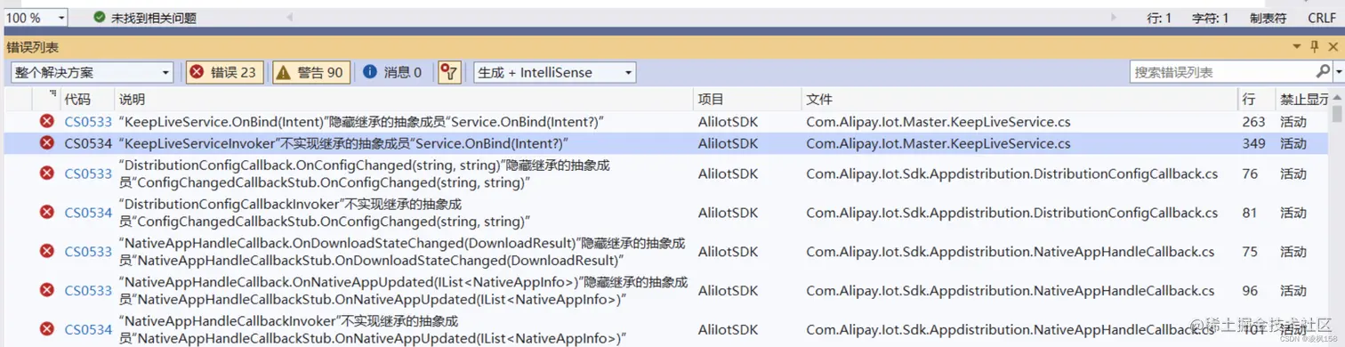Toggle the 错误 23 errors filter
1345x347 pixels.
[224, 72]
